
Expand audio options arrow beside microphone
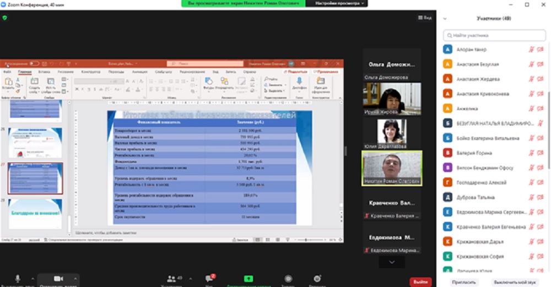(x=33, y=279)
